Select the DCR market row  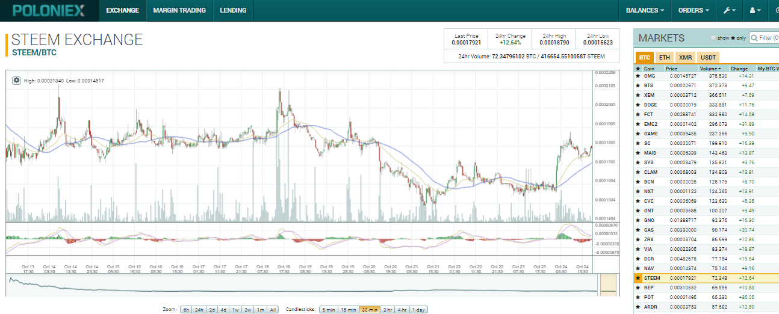coord(706,259)
